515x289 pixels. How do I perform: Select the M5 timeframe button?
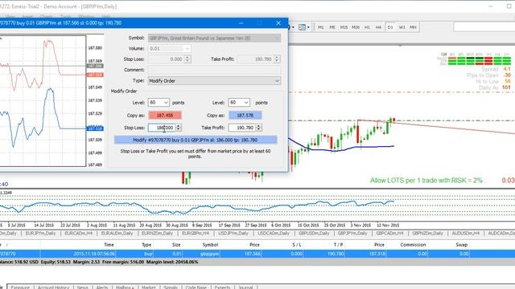(332, 27)
